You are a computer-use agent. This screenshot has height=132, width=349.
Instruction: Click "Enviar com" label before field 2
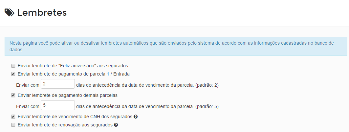[x=28, y=85]
